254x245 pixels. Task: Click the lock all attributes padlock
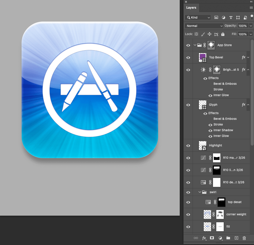click(x=223, y=34)
